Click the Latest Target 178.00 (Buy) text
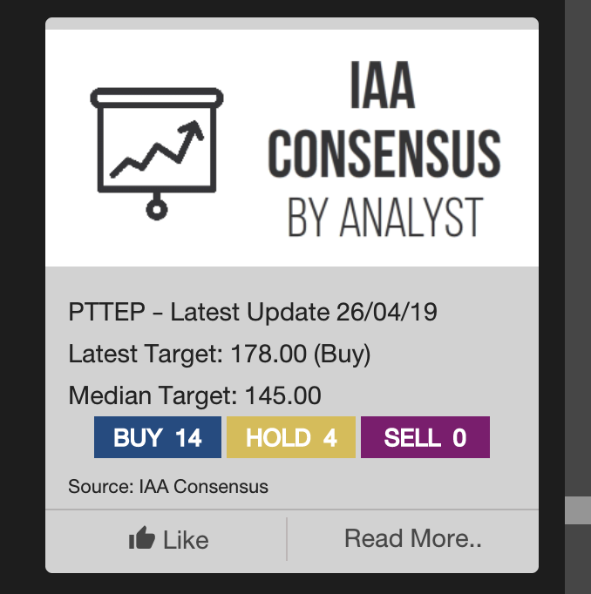 [x=220, y=354]
